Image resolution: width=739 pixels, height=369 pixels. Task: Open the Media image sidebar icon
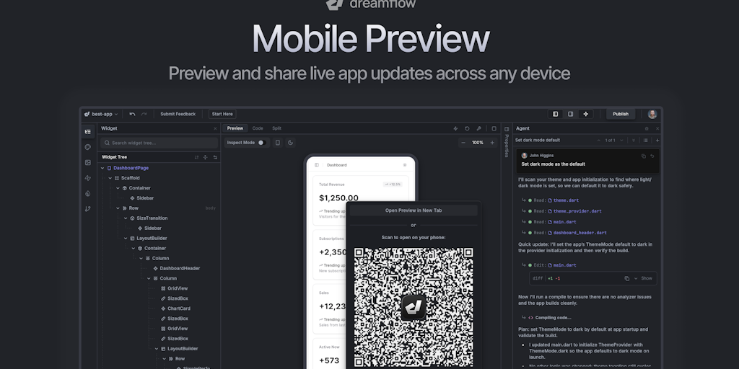[87, 162]
